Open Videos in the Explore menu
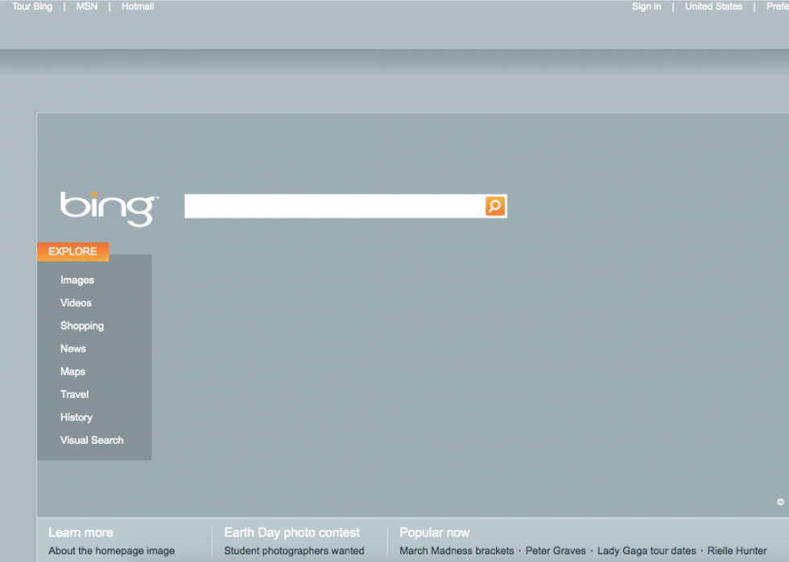Viewport: 789px width, 562px height. click(x=76, y=302)
